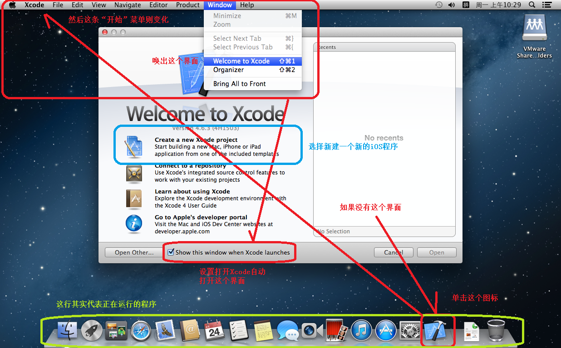Open the input method menu bar icon
The height and width of the screenshot is (348, 561).
[466, 5]
